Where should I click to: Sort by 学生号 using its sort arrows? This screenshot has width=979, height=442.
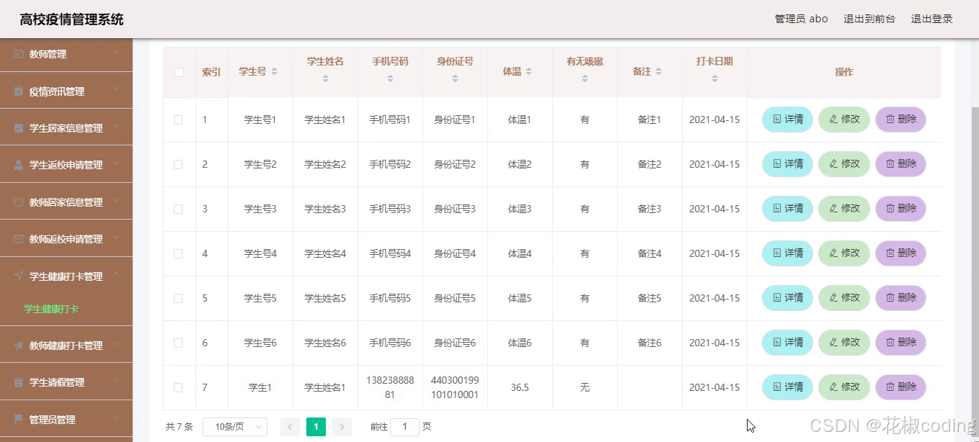[x=274, y=72]
